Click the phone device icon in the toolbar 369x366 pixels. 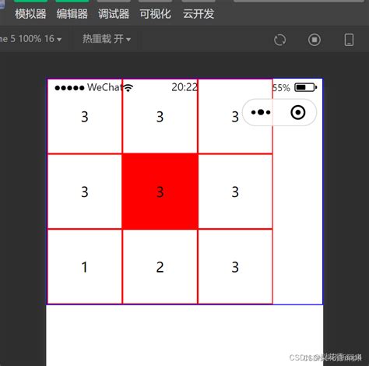coord(349,40)
